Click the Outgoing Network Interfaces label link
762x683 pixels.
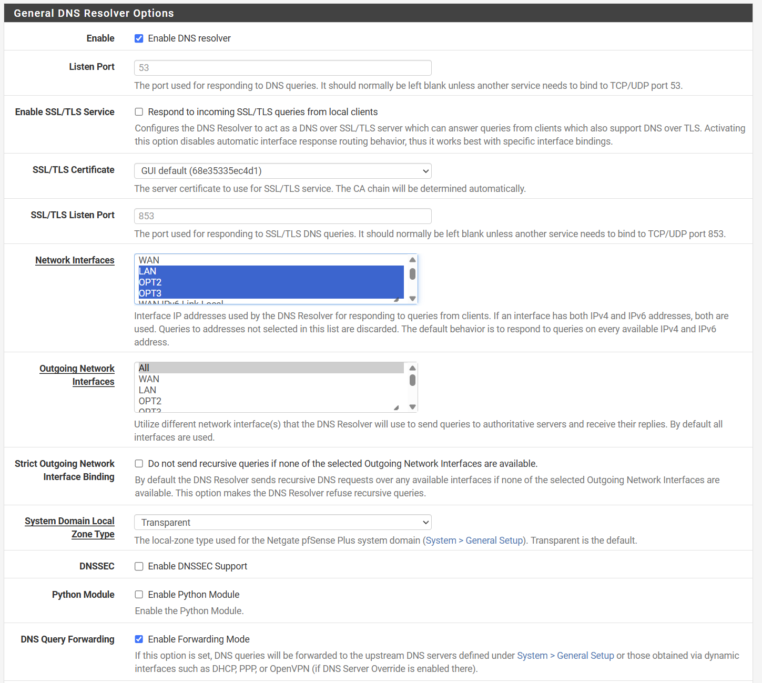tap(77, 369)
